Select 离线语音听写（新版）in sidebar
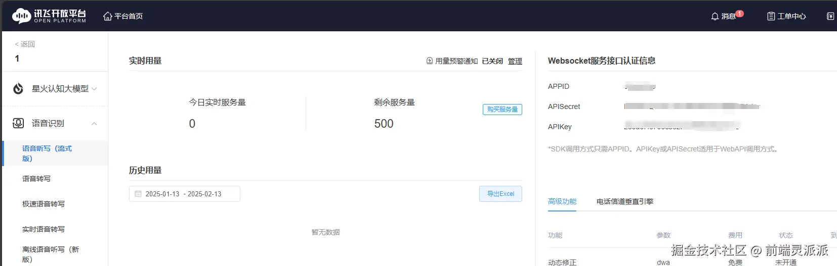The height and width of the screenshot is (266, 837). click(51, 254)
